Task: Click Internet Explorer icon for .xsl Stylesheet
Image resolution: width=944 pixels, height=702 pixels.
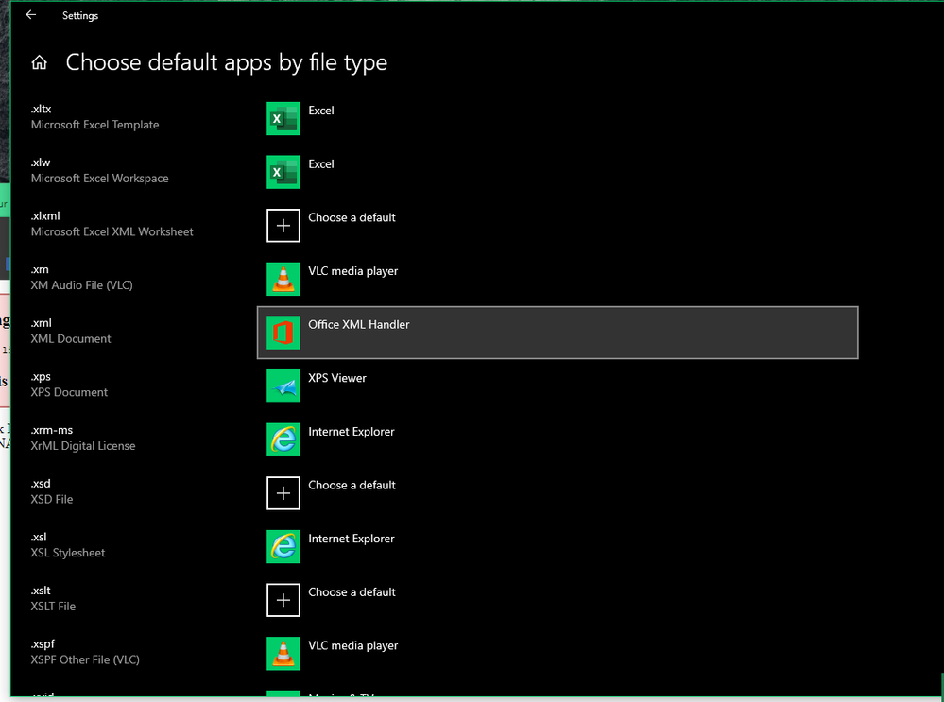Action: [x=283, y=547]
